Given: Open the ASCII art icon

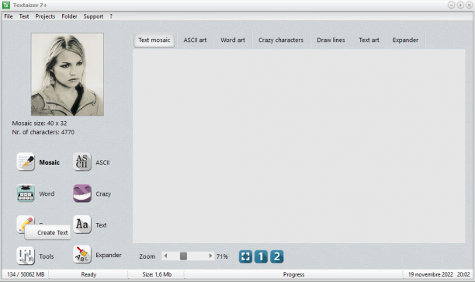Looking at the screenshot, I should 82,162.
